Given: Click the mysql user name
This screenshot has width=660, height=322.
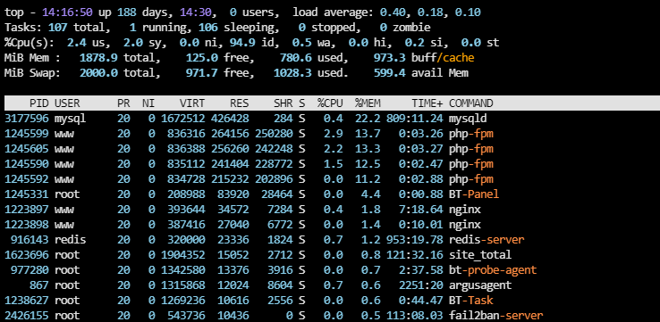Looking at the screenshot, I should click(71, 119).
